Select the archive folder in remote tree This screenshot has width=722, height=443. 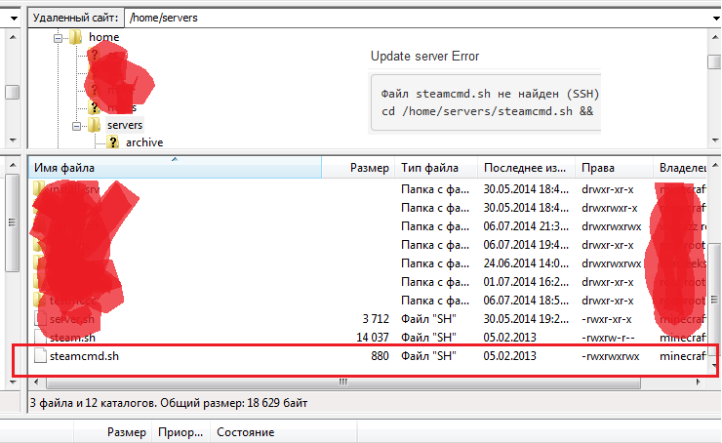pyautogui.click(x=143, y=142)
